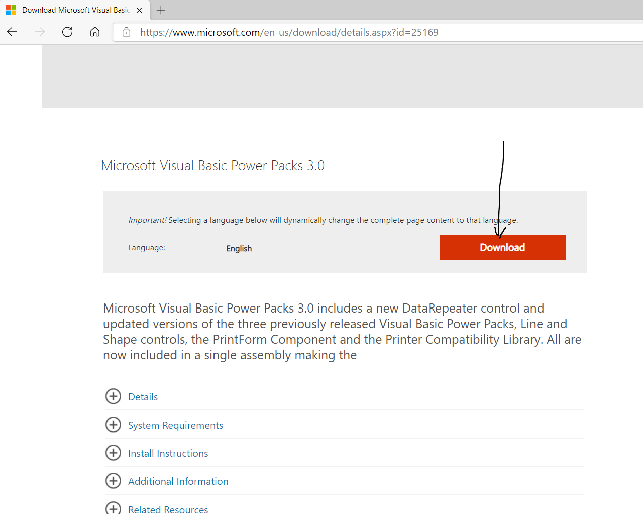Image resolution: width=643 pixels, height=514 pixels.
Task: Close the Download Microsoft Visual Basic tab
Action: coord(139,10)
